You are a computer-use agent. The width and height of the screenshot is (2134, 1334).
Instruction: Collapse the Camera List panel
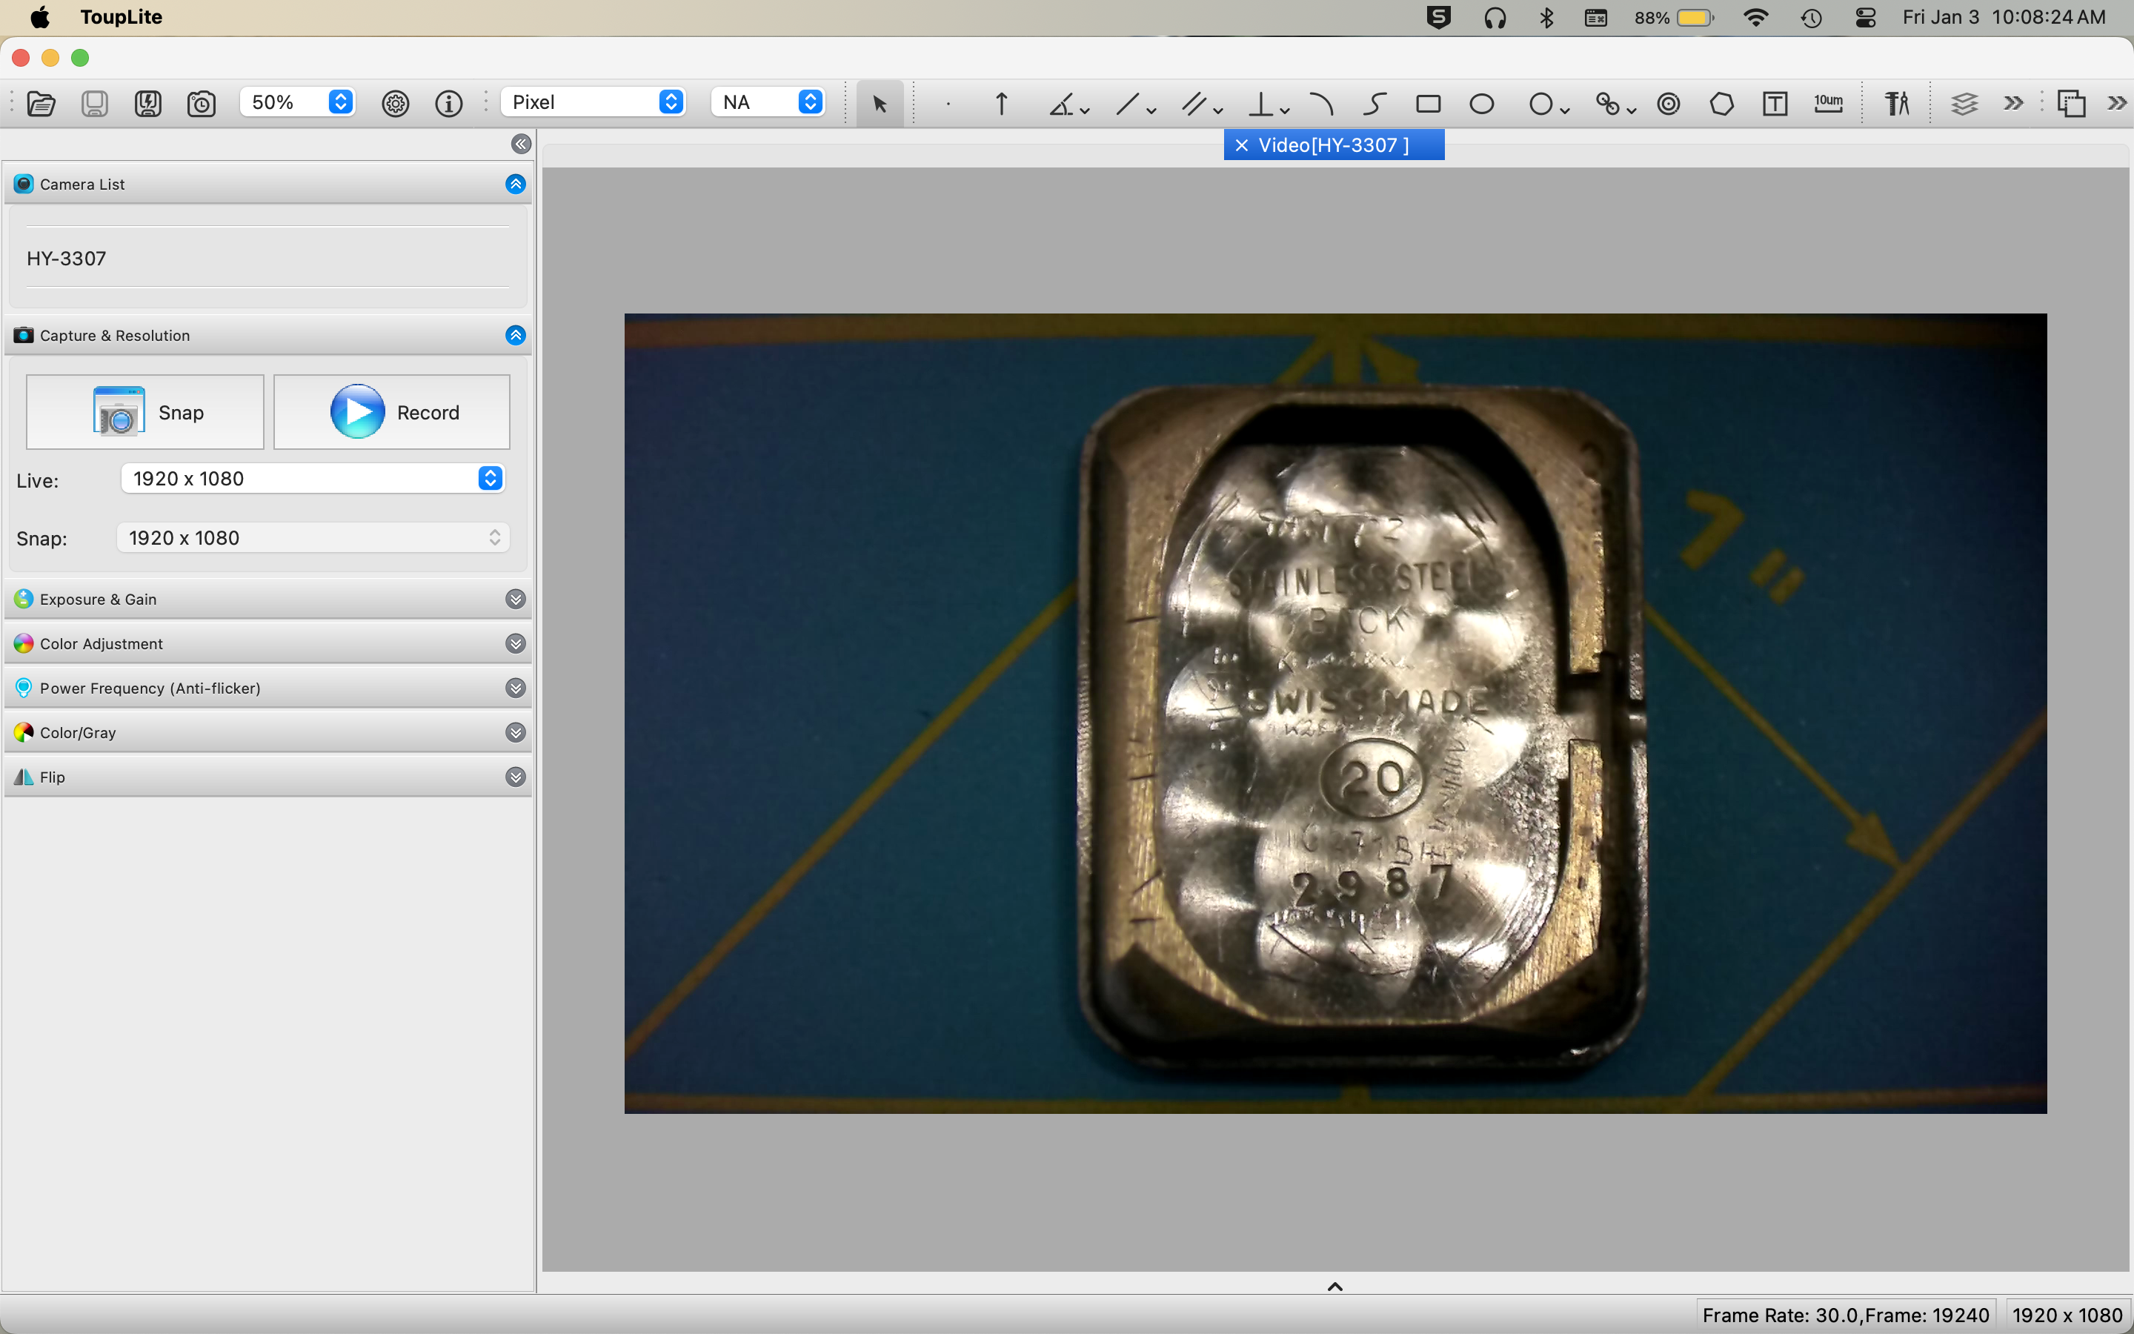click(516, 184)
